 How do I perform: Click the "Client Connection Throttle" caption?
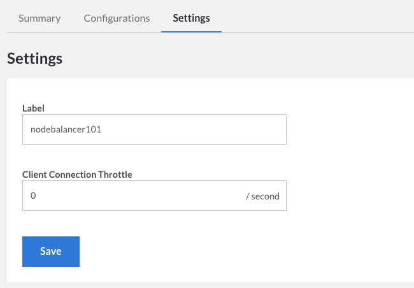pos(77,174)
